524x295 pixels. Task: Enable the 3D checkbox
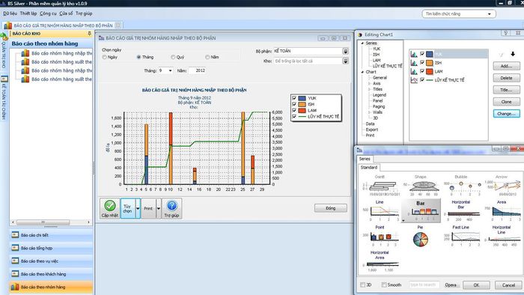(x=363, y=285)
